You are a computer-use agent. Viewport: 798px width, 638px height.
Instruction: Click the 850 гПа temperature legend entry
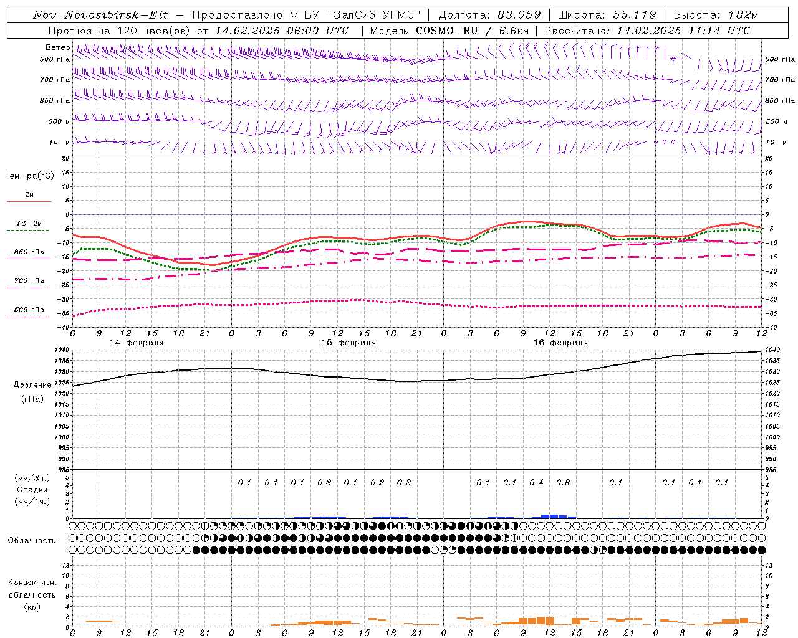[x=29, y=252]
